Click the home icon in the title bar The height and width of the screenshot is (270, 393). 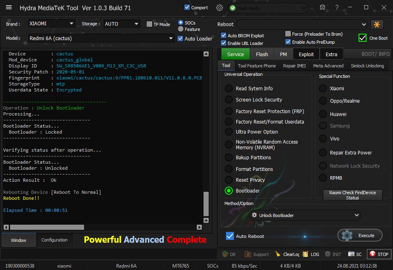coord(322,8)
